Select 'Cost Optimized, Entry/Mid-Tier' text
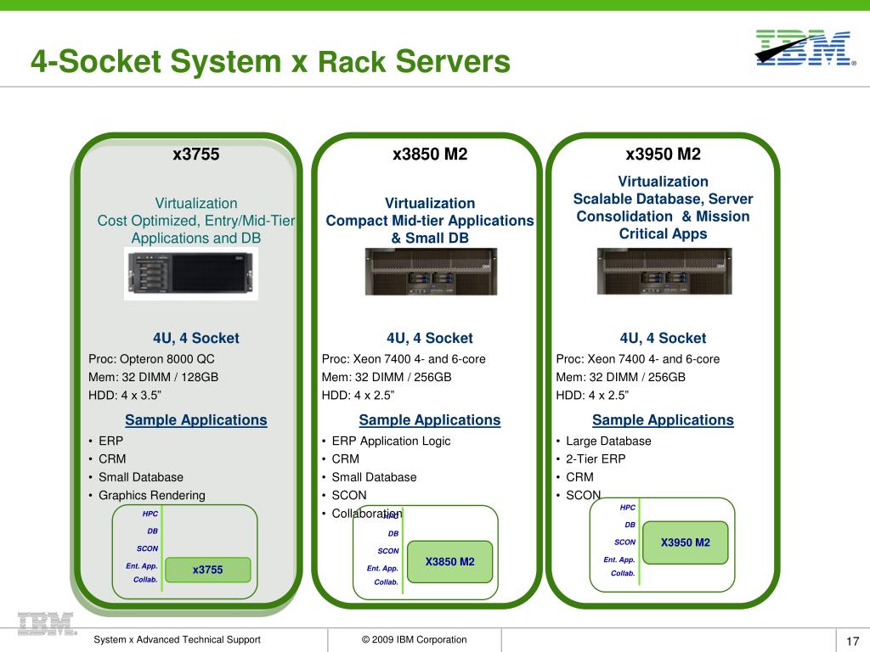This screenshot has height=652, width=870. (x=196, y=221)
